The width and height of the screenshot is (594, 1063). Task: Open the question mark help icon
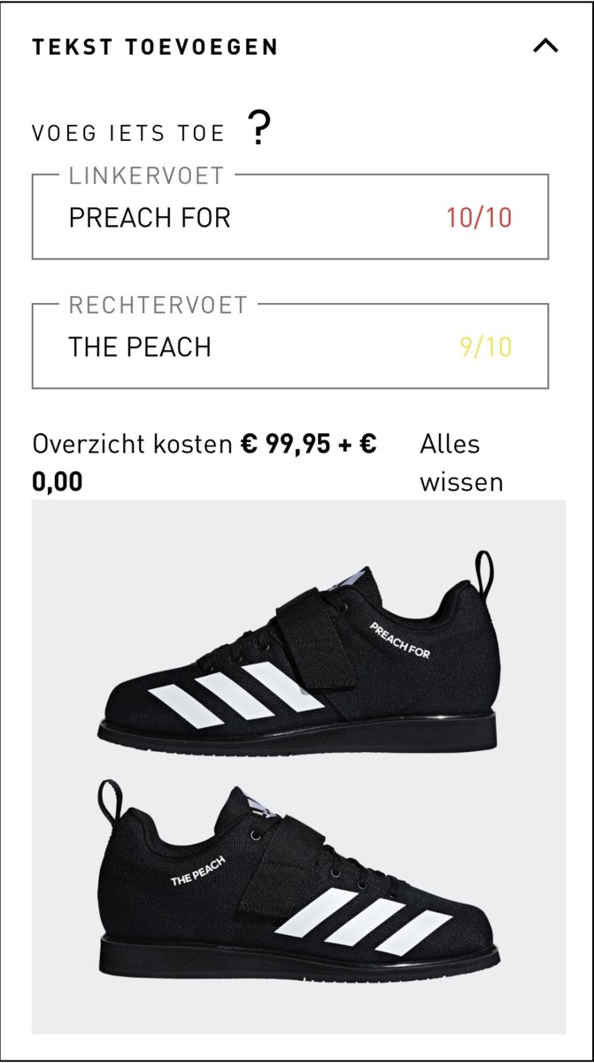pyautogui.click(x=258, y=131)
